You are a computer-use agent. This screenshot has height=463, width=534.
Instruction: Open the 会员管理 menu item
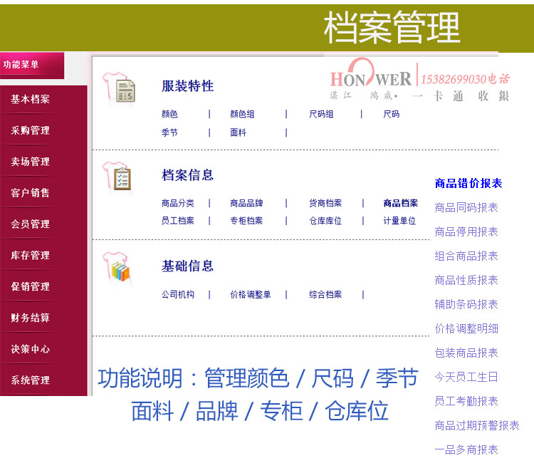(31, 224)
